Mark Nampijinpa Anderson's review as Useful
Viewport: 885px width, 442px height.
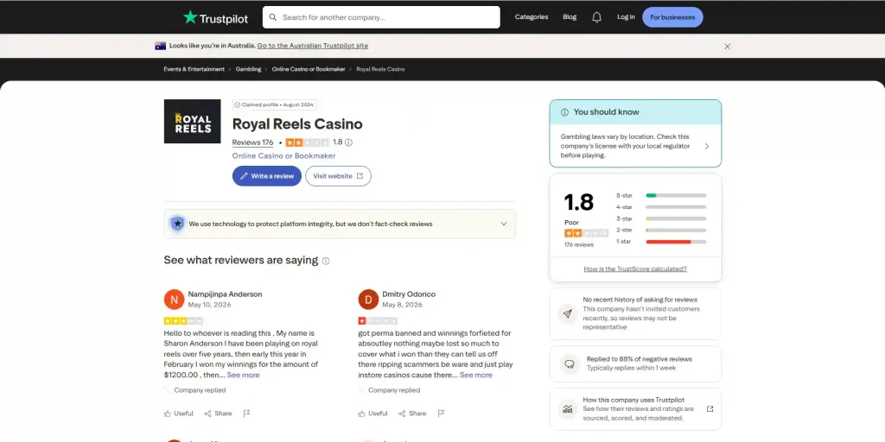point(178,414)
